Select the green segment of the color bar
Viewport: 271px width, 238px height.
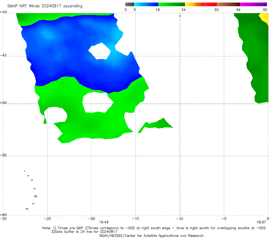pos(171,4)
